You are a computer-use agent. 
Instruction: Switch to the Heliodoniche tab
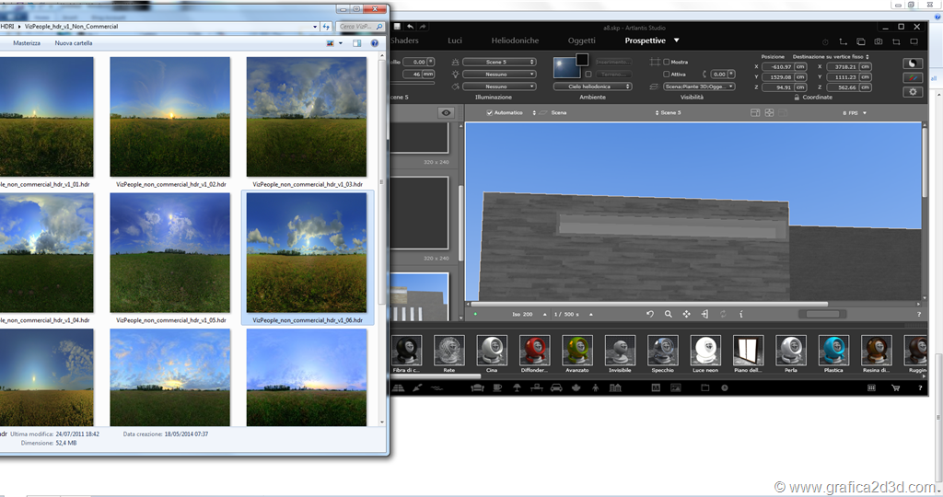pyautogui.click(x=516, y=40)
